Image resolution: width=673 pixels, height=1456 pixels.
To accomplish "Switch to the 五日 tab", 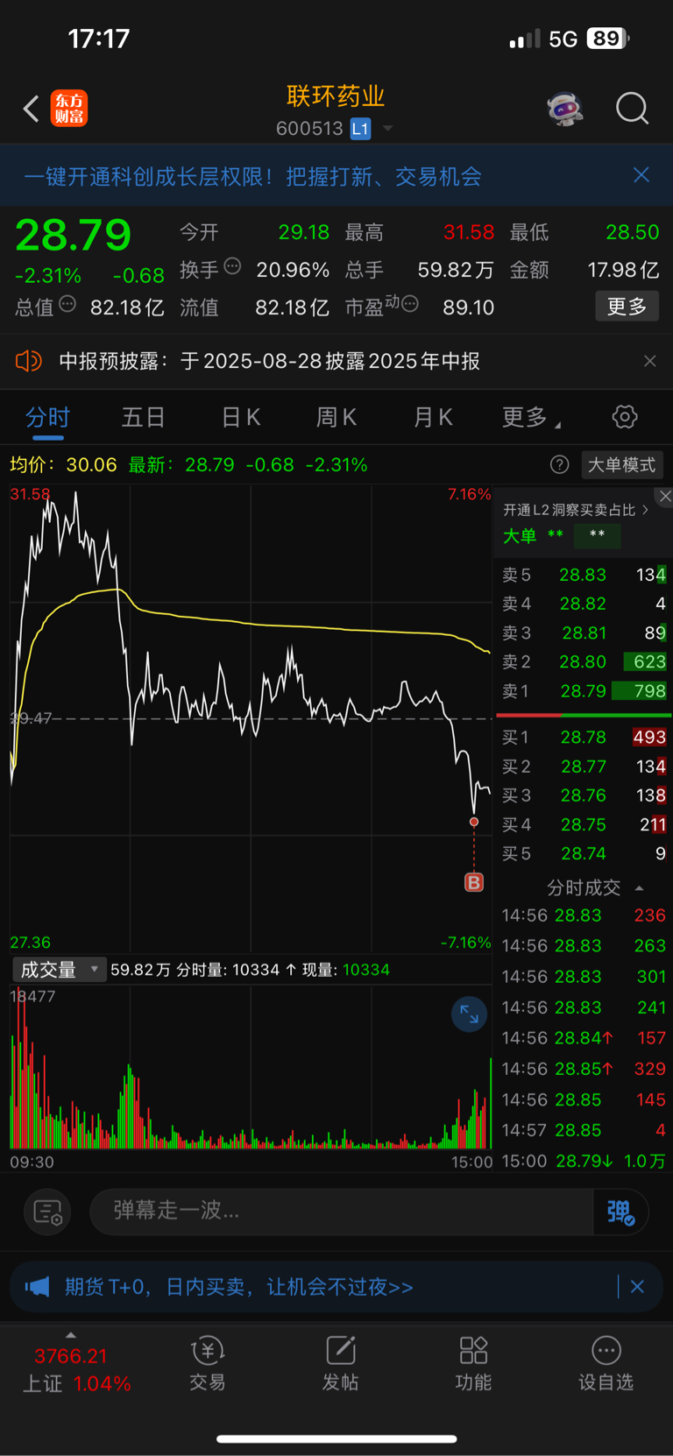I will [x=143, y=418].
